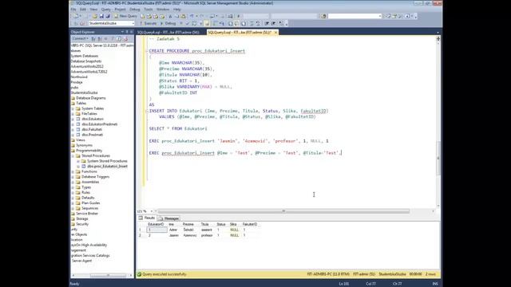Click the editor horizontal scrollbar
The height and width of the screenshot is (287, 511).
(283, 211)
